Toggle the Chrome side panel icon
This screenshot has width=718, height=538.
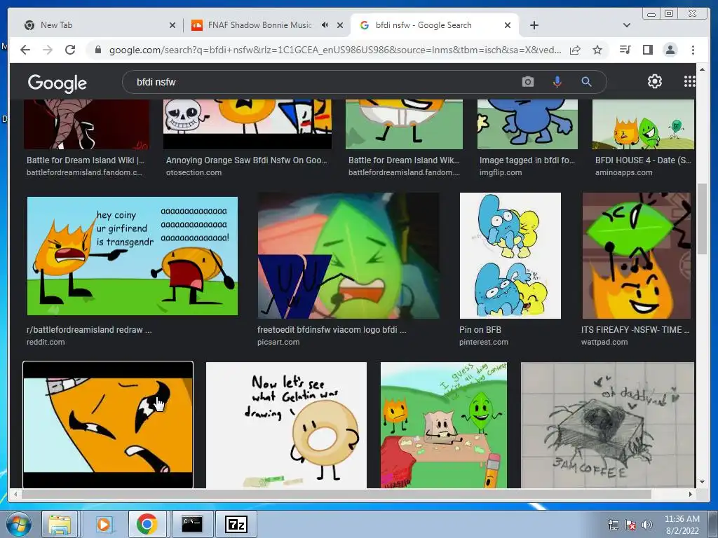tap(647, 50)
